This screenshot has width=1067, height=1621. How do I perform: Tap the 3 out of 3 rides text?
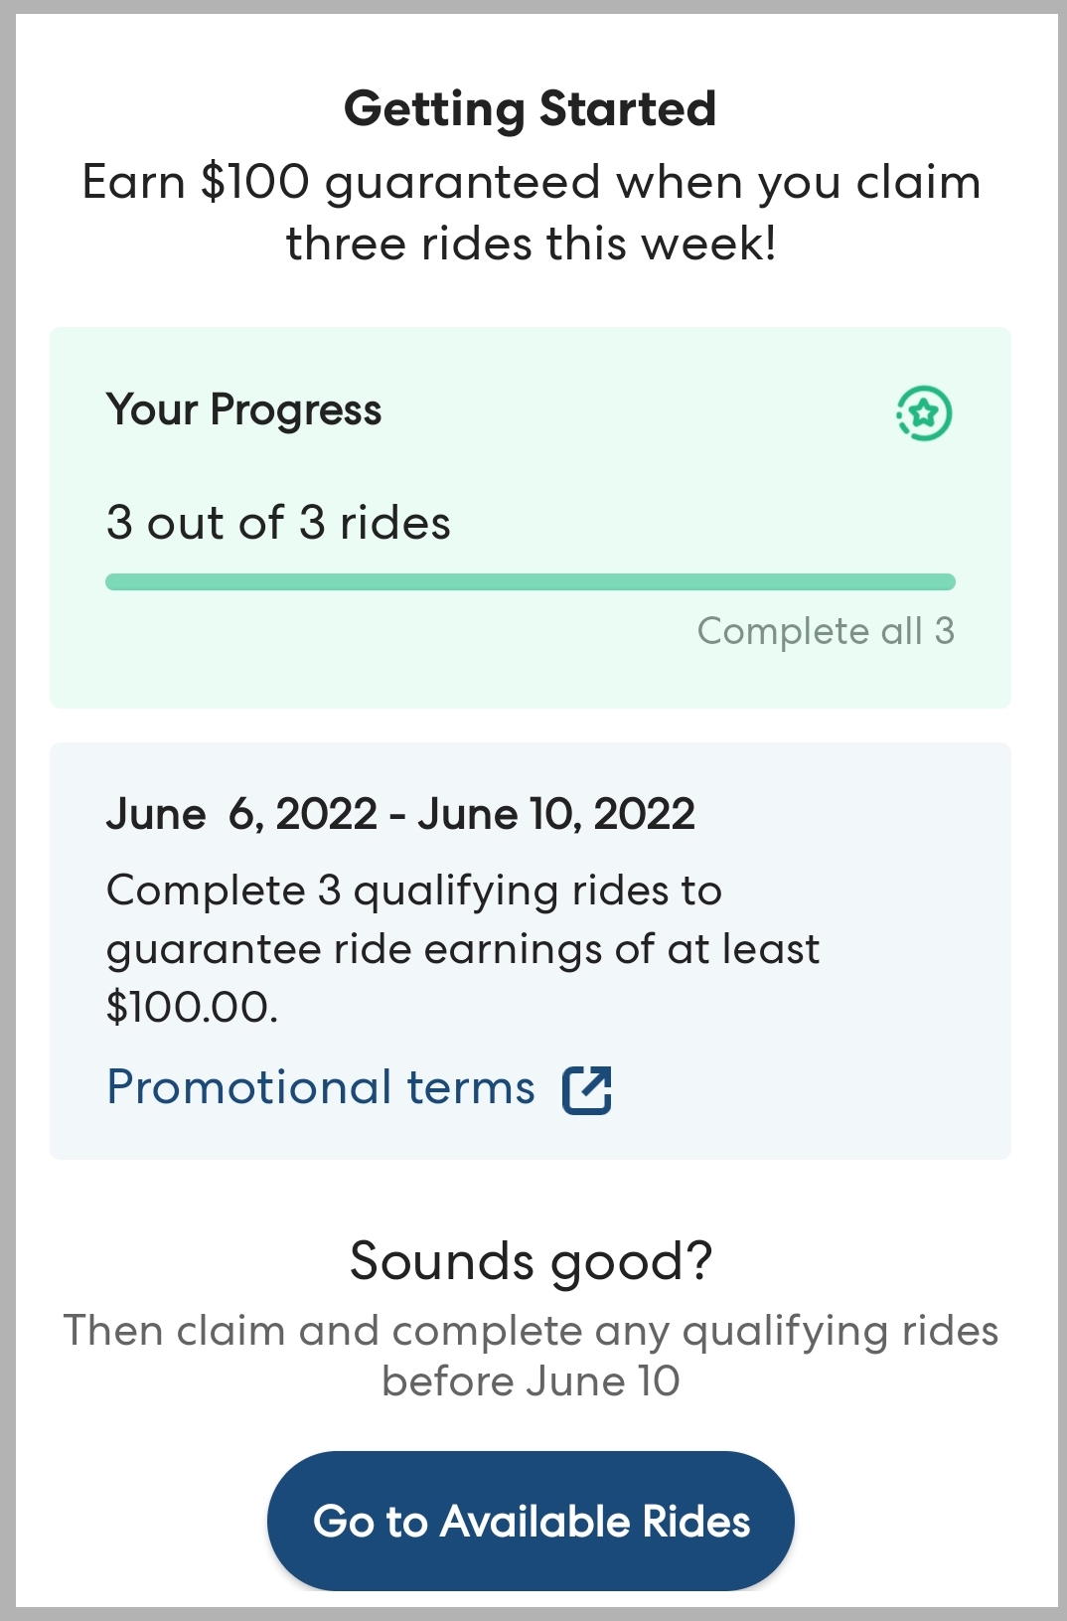(x=278, y=523)
